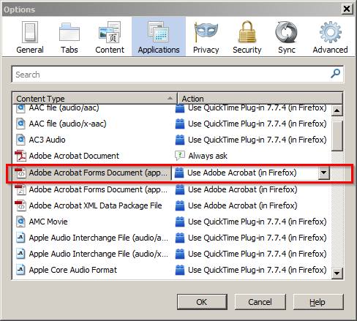
Task: Open the Sync preferences panel
Action: point(287,37)
